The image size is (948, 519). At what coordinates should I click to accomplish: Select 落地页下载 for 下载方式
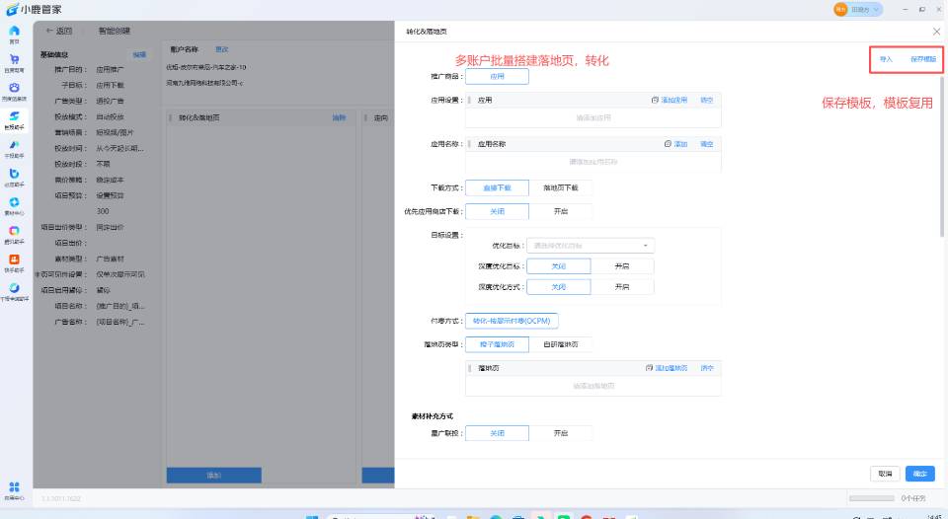click(x=561, y=187)
